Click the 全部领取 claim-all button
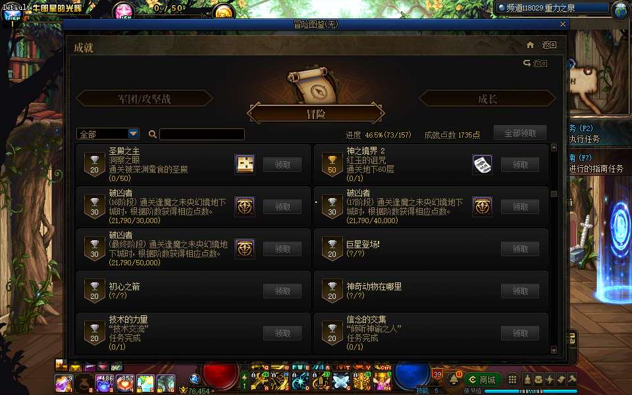The height and width of the screenshot is (395, 632). [520, 133]
